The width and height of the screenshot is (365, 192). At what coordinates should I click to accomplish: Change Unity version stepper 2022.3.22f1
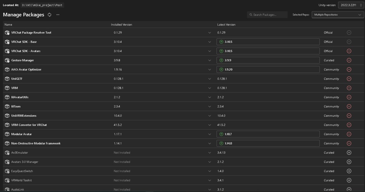pyautogui.click(x=351, y=5)
